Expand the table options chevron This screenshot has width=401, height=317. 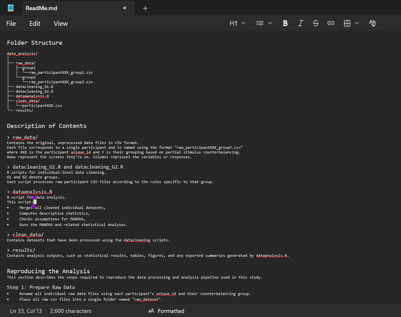pos(357,23)
